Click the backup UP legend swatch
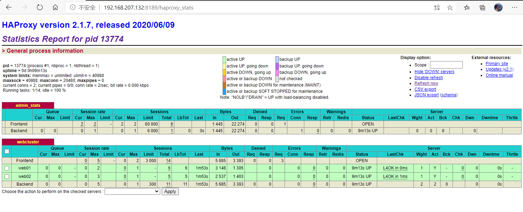 [x=277, y=59]
